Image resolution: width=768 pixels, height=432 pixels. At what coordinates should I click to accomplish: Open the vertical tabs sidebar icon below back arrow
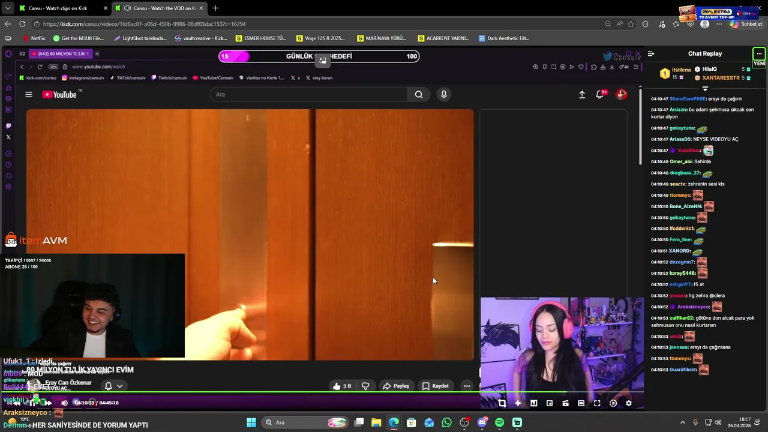pyautogui.click(x=8, y=38)
